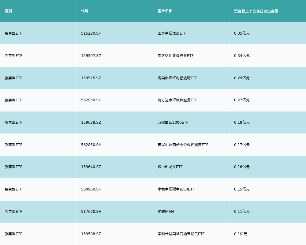Select the 类别 column header
The height and width of the screenshot is (245, 306).
pyautogui.click(x=8, y=11)
